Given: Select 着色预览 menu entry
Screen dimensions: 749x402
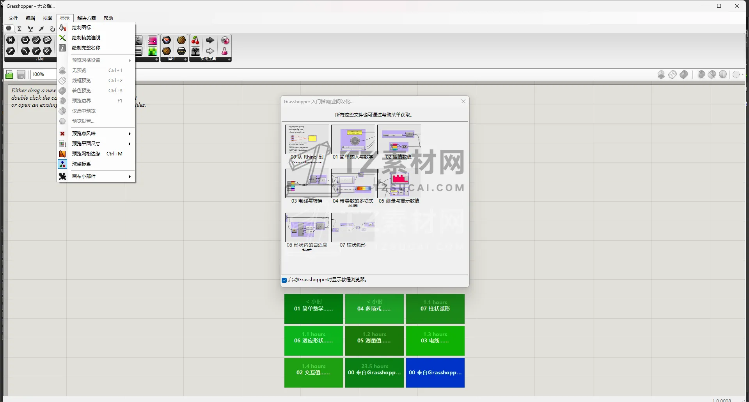Looking at the screenshot, I should click(x=96, y=91).
